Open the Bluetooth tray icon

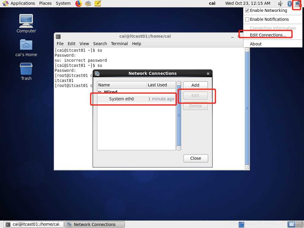point(289,4)
